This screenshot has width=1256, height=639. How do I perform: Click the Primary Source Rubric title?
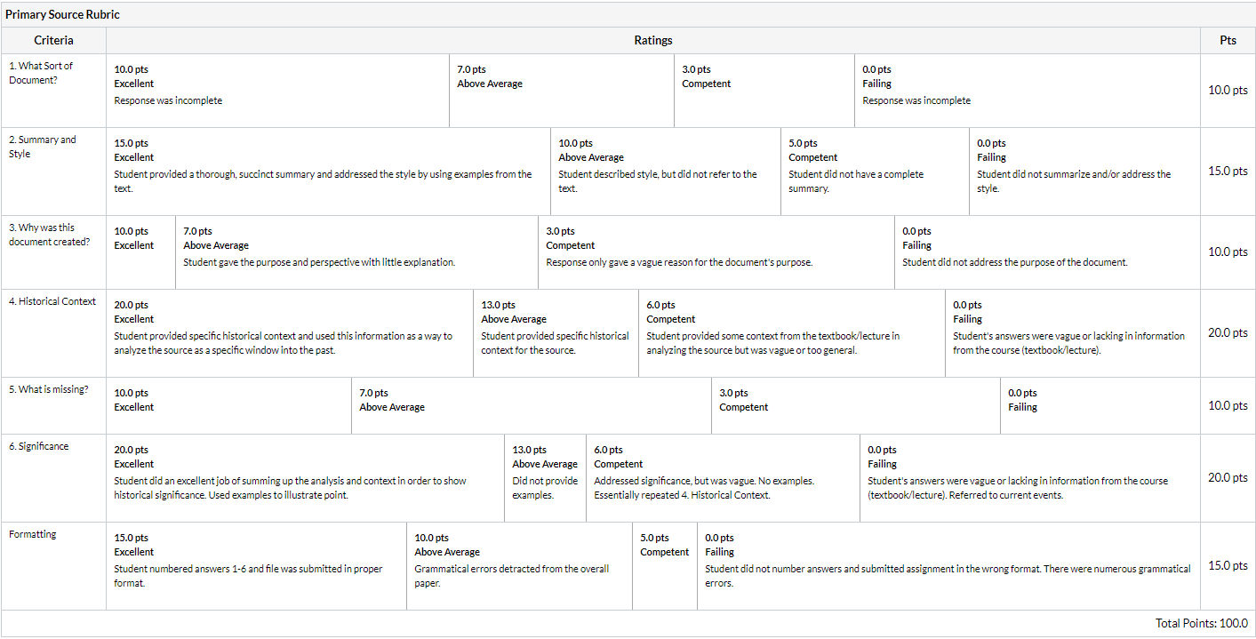click(x=62, y=14)
